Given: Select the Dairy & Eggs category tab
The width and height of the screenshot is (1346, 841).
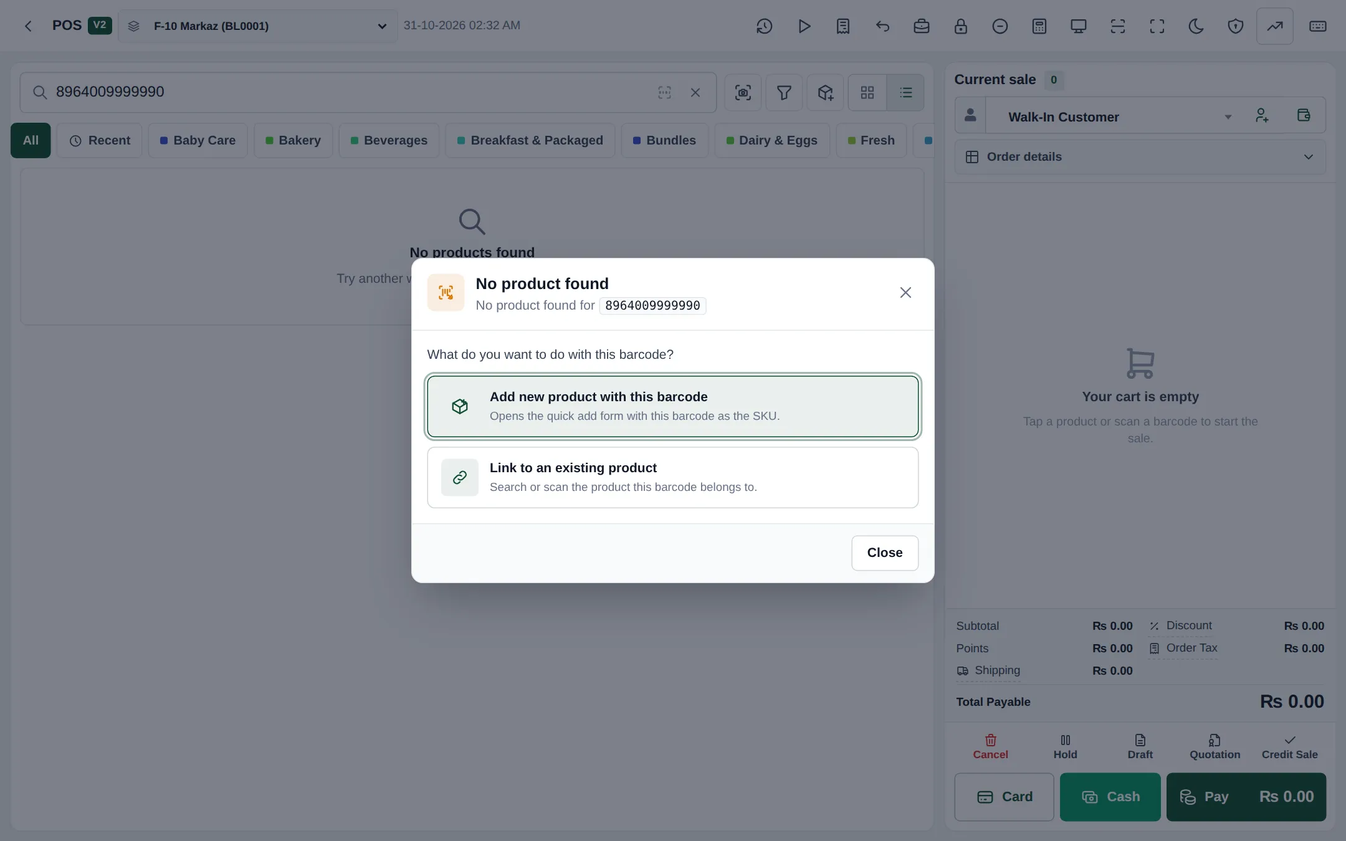Looking at the screenshot, I should coord(772,141).
